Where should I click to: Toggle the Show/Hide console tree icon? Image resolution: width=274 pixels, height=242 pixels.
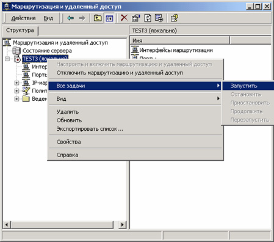coord(109,18)
